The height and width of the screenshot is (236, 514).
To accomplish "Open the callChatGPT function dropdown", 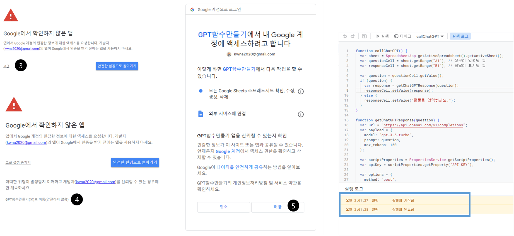I will click(430, 36).
